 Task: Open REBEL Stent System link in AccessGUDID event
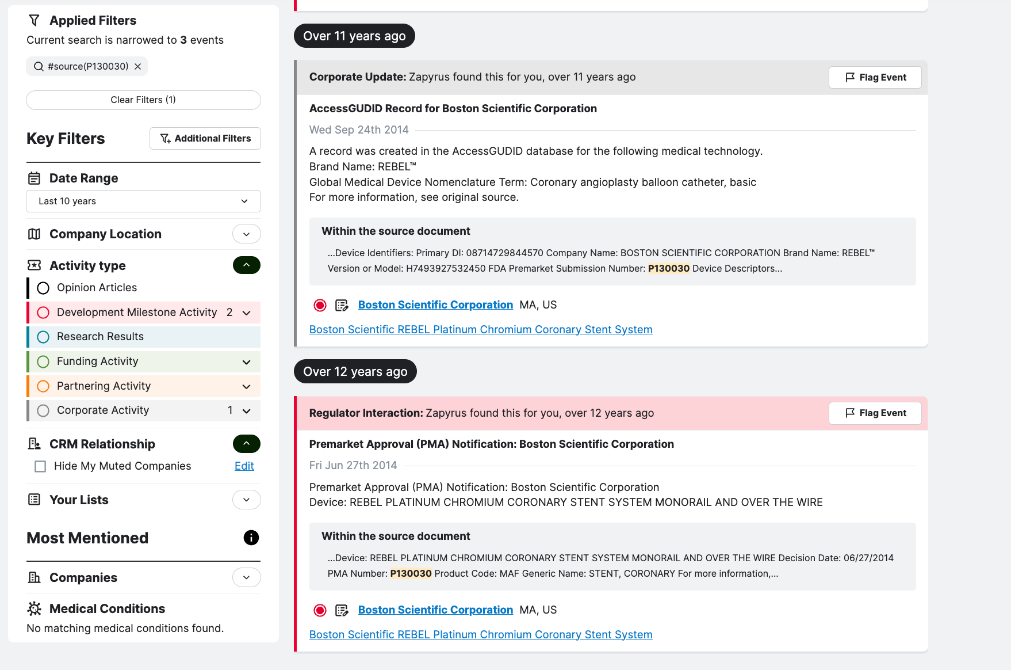(x=481, y=330)
